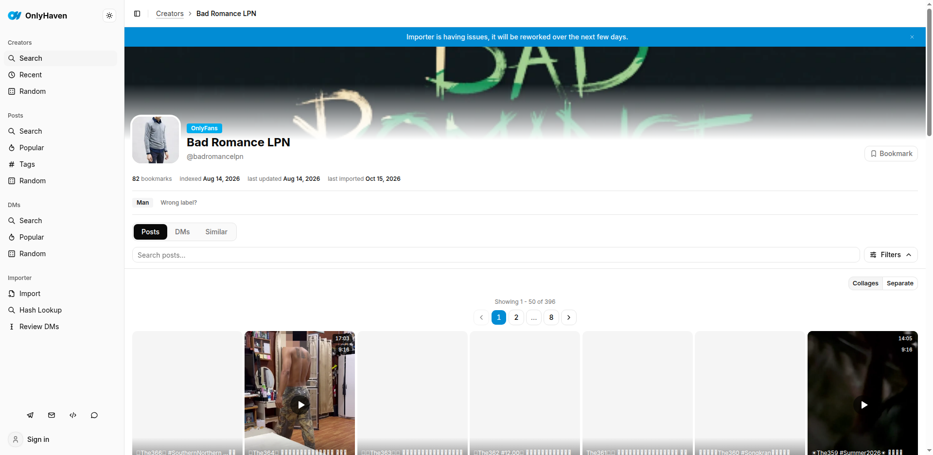
Task: Collapse the sidebar panel icon
Action: point(137,14)
